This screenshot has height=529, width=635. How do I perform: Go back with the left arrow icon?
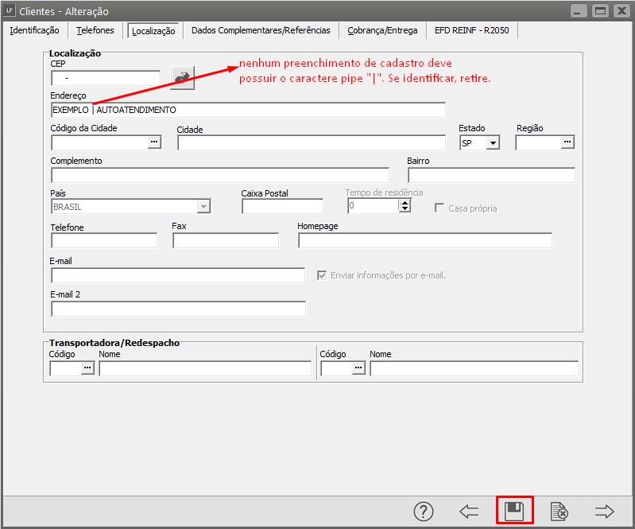pos(469,511)
